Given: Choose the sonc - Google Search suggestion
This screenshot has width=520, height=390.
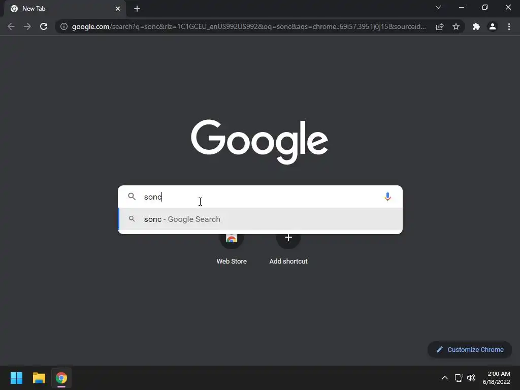Looking at the screenshot, I should 260,219.
